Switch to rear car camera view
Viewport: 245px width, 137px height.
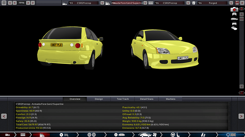coord(234,24)
